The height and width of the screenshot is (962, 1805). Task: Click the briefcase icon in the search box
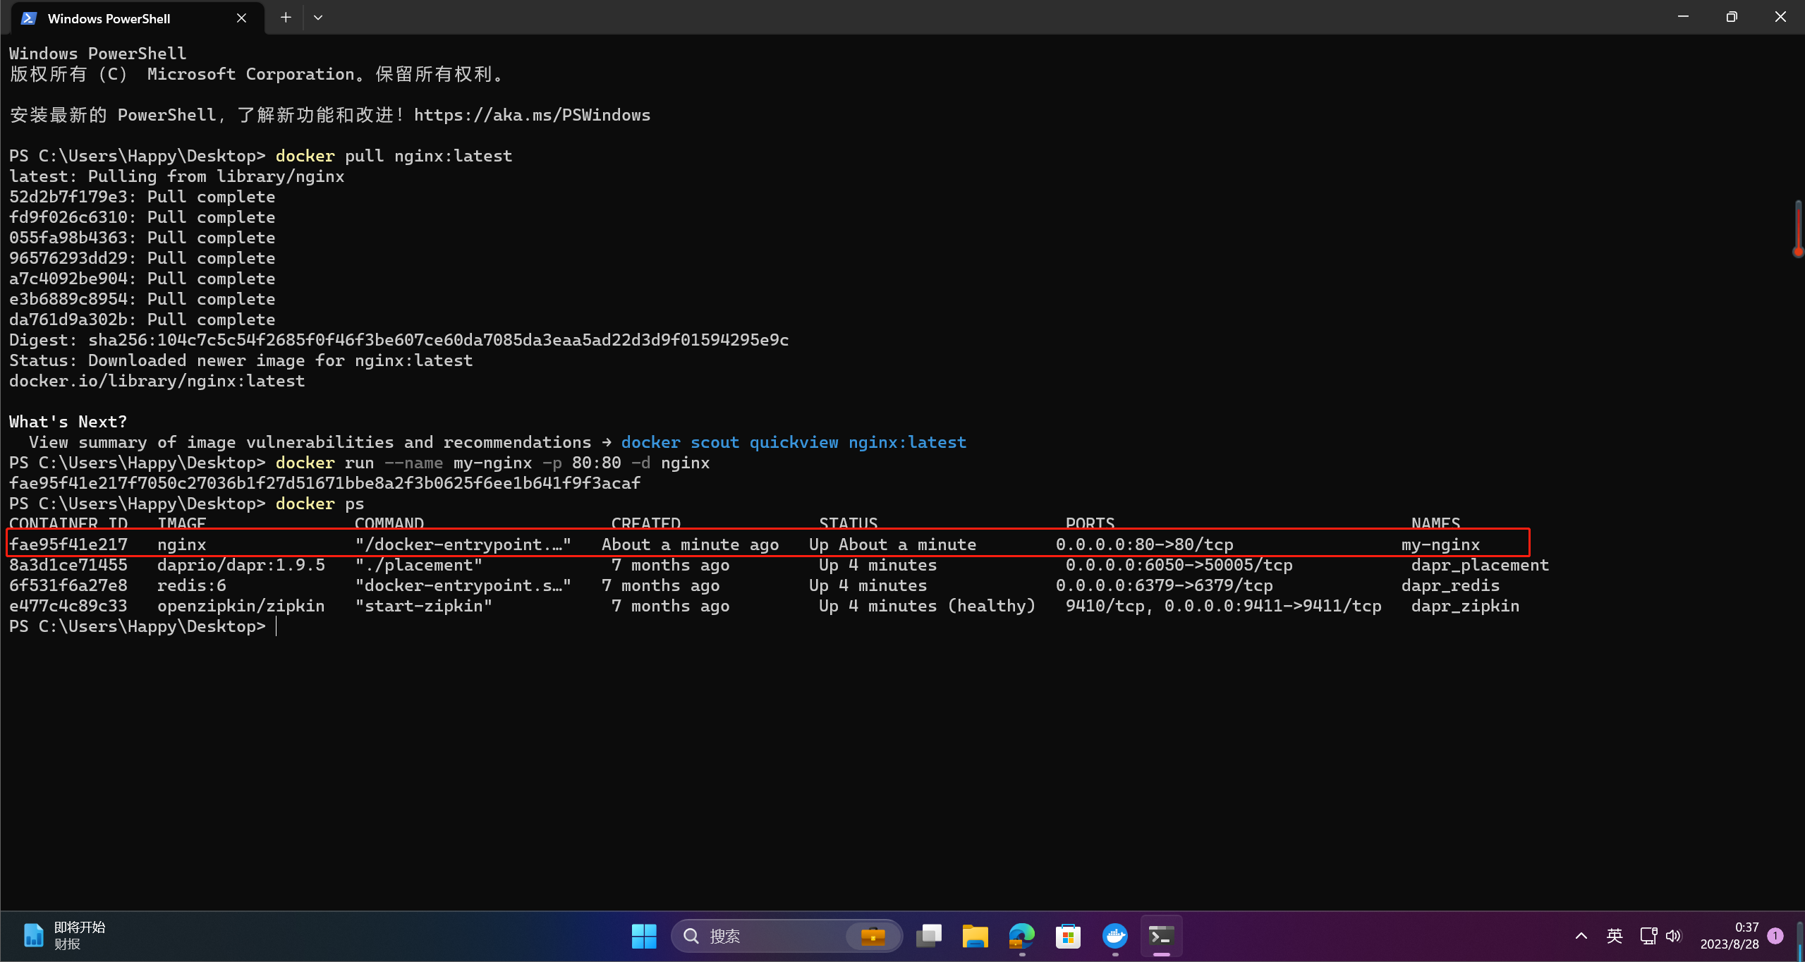[x=873, y=936]
